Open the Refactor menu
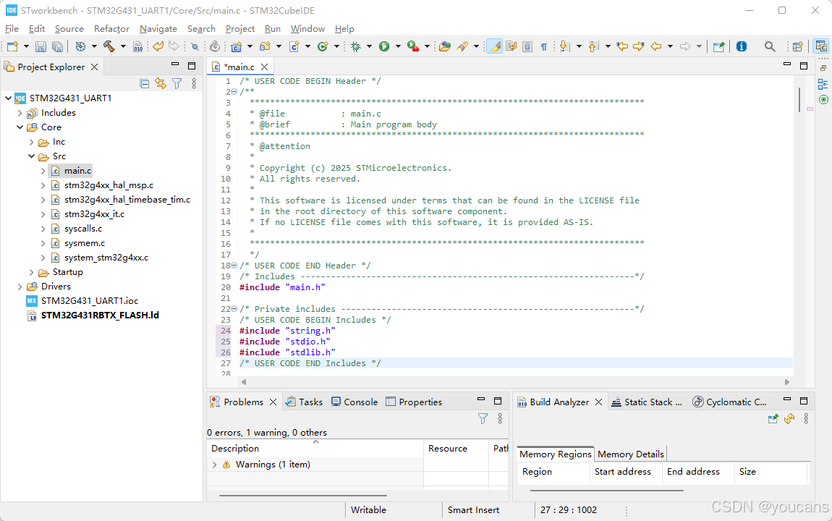832x521 pixels. (111, 29)
